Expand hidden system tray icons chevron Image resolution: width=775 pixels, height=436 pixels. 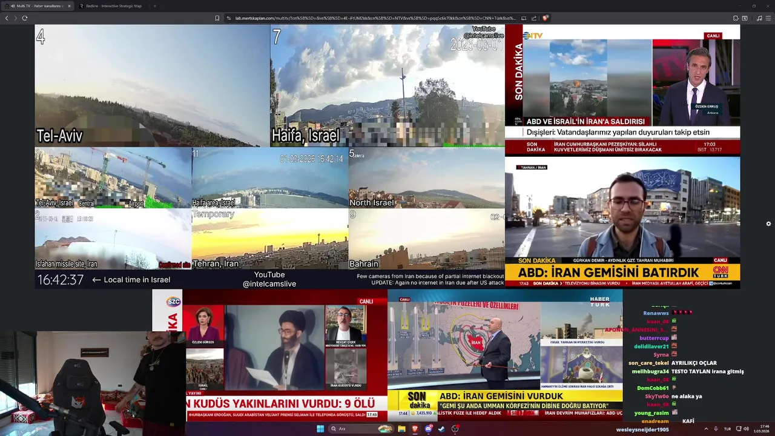(x=706, y=429)
